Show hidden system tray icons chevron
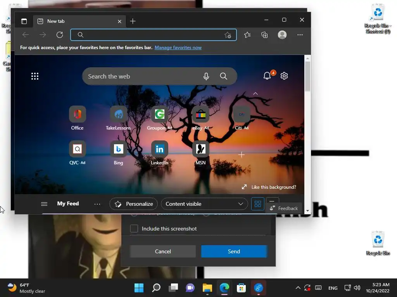397x297 pixels. pos(298,288)
